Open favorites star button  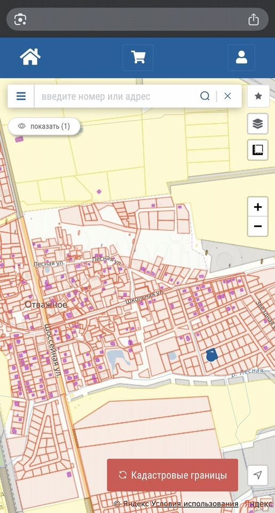258,96
